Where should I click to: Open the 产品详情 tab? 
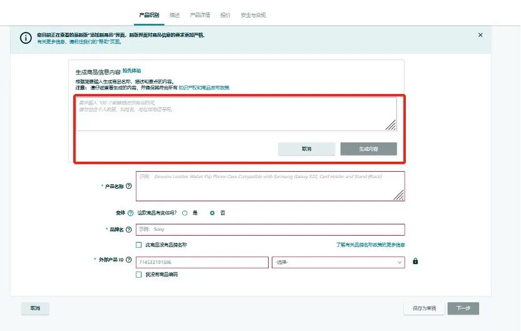tap(200, 14)
